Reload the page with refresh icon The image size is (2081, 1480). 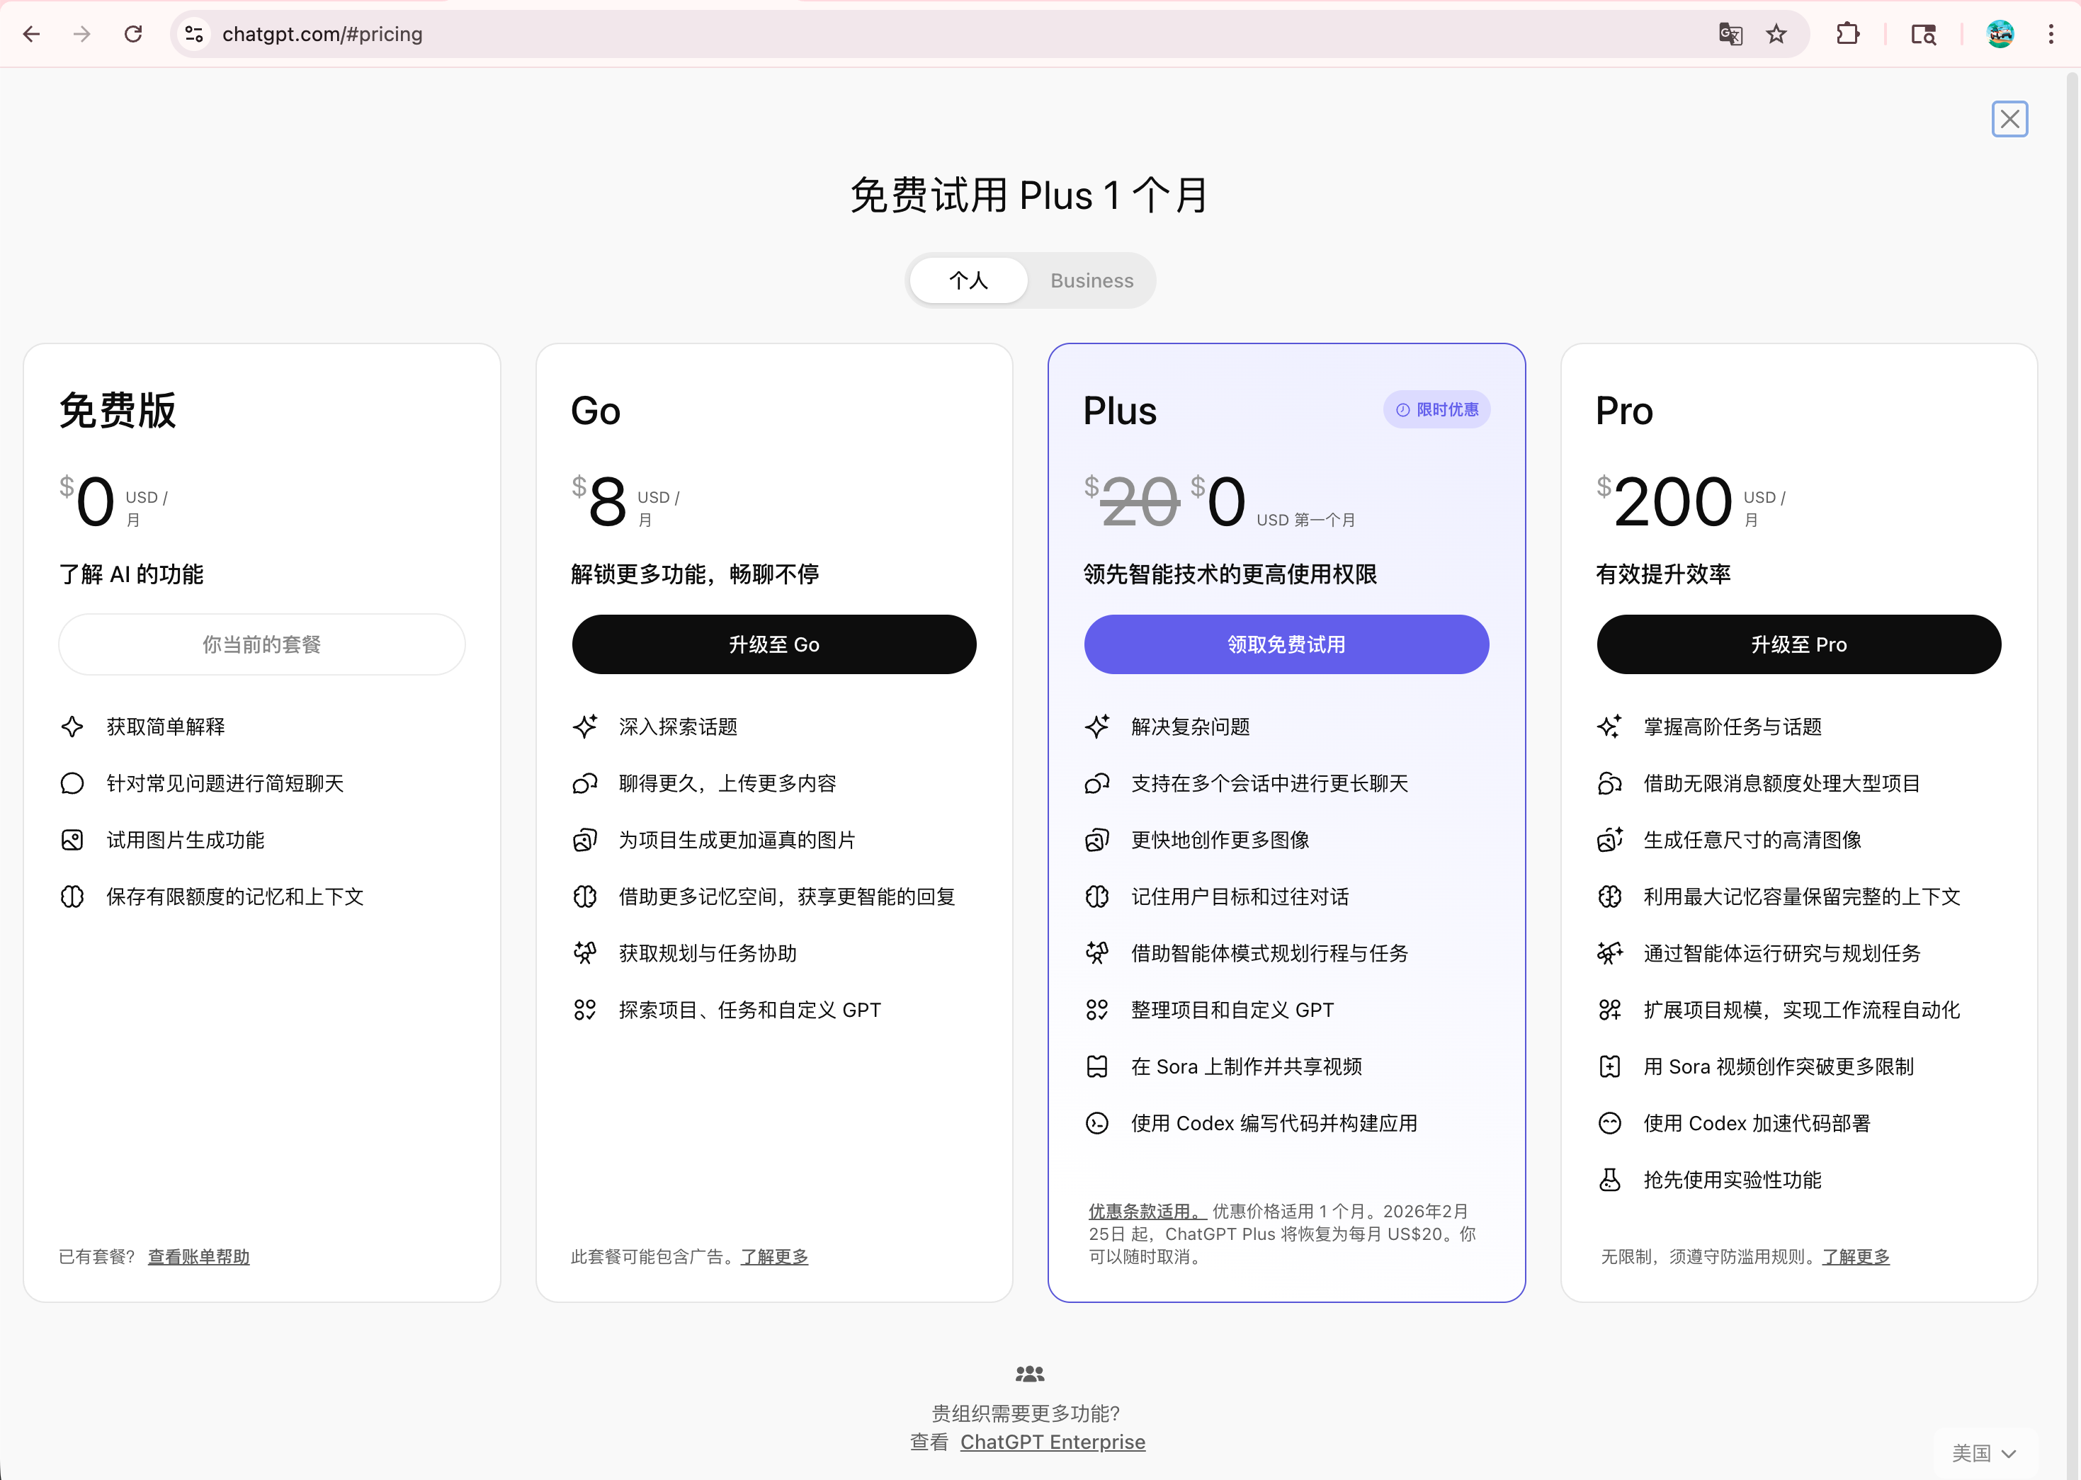(x=133, y=35)
